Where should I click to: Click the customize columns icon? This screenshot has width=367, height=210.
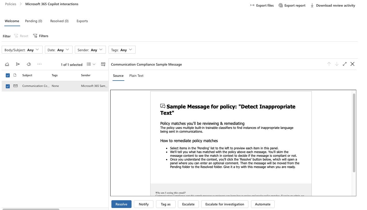(x=103, y=64)
